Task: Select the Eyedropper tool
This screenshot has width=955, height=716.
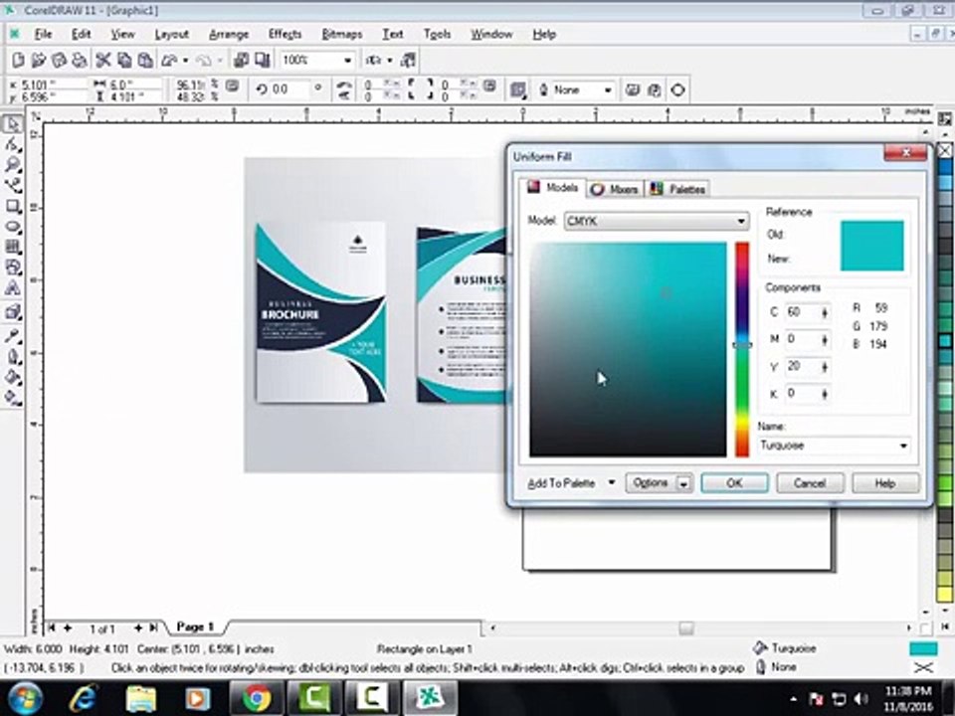Action: tap(13, 336)
